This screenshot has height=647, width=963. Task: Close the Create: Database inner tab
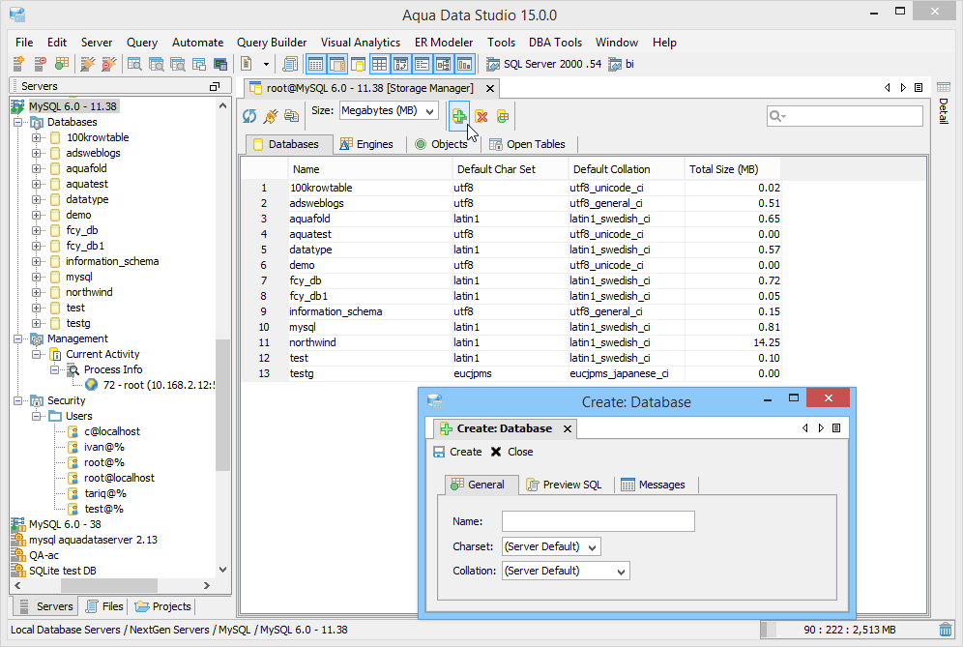pyautogui.click(x=568, y=428)
